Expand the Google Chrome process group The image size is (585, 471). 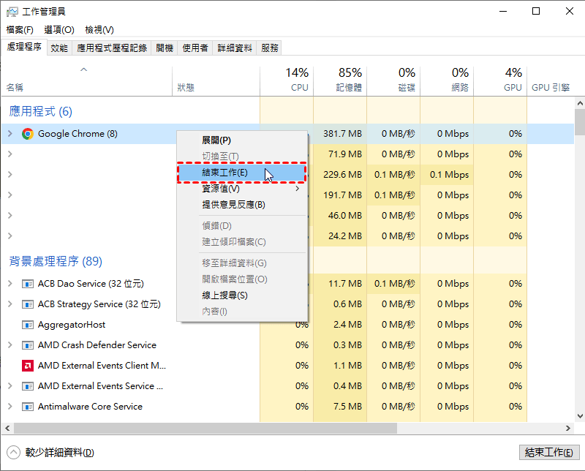pos(10,134)
